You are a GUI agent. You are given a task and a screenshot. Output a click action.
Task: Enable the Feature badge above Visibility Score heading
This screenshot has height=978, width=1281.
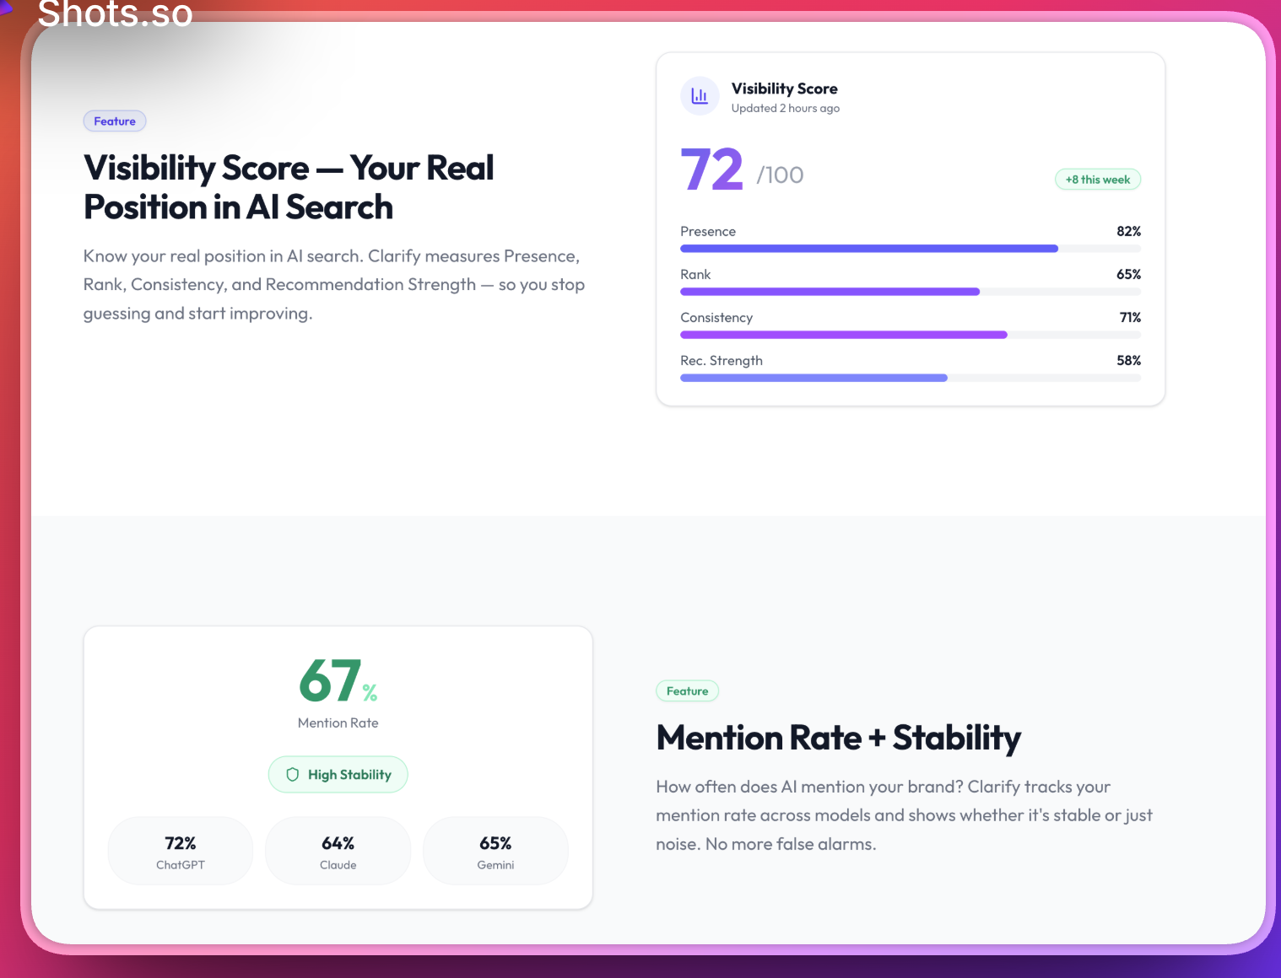pyautogui.click(x=115, y=121)
